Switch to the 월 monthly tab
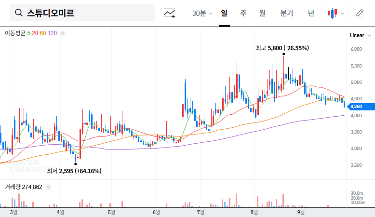 [x=262, y=13]
